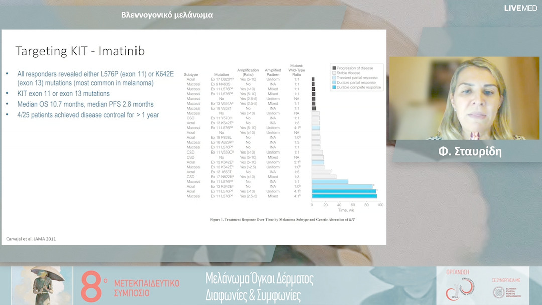542x305 pixels.
Task: Click the Targeting KIT - Imatinib slide title
Action: point(80,51)
